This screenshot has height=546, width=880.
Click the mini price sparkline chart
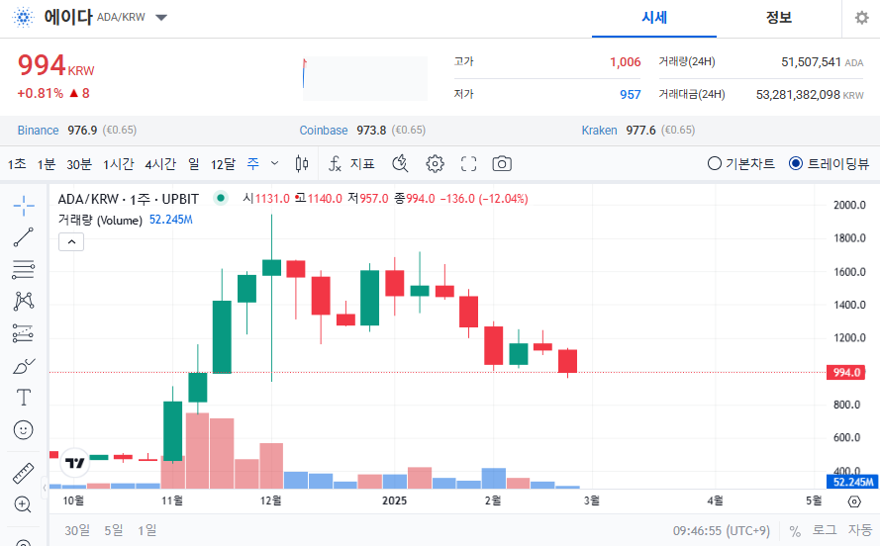tap(365, 78)
